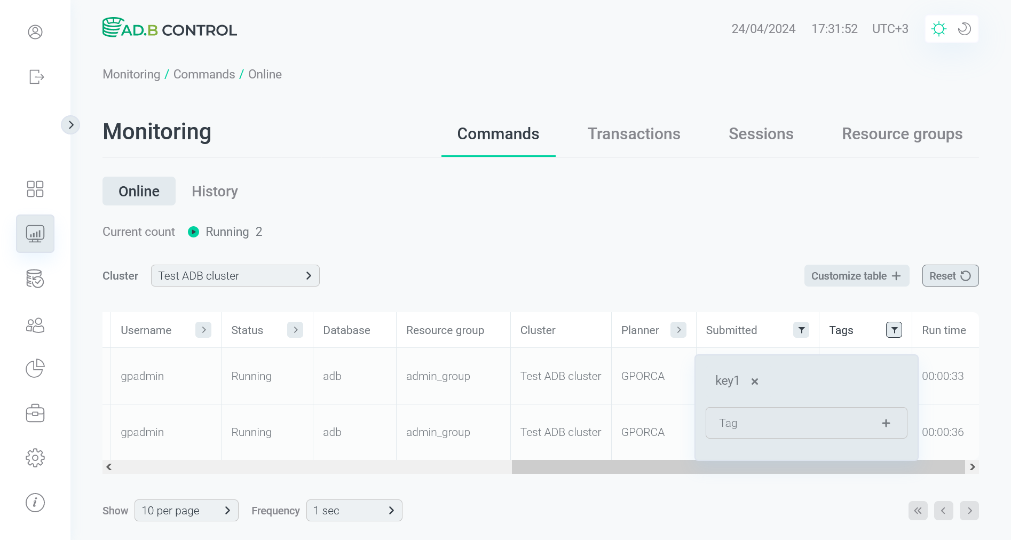1011x540 pixels.
Task: Click the Customize table button
Action: click(856, 276)
